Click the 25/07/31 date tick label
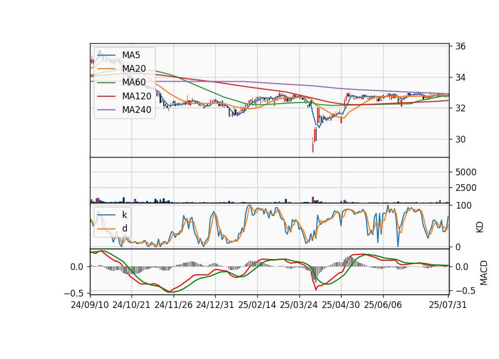The width and height of the screenshot is (499, 359). tap(448, 305)
